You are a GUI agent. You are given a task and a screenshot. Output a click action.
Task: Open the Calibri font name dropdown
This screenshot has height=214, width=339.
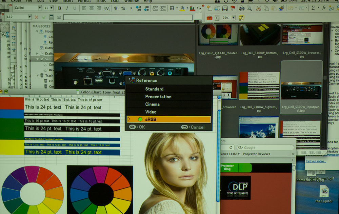point(40,8)
